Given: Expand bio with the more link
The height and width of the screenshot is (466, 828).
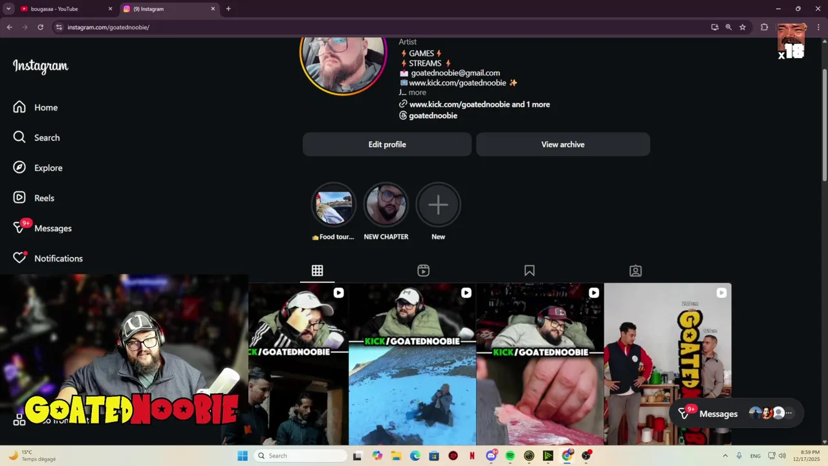Looking at the screenshot, I should pyautogui.click(x=417, y=93).
